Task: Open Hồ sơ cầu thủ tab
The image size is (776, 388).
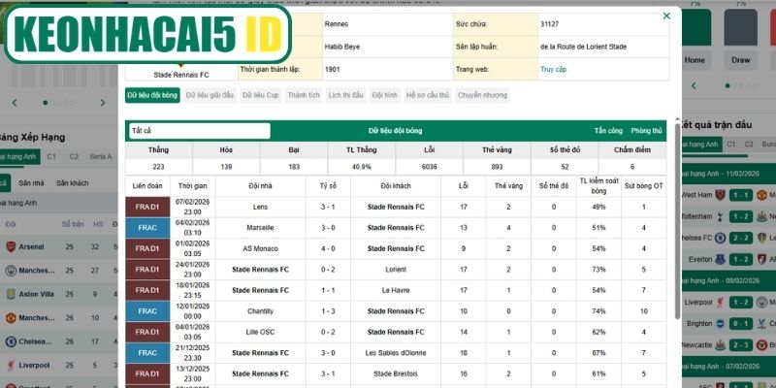Action: (x=427, y=95)
